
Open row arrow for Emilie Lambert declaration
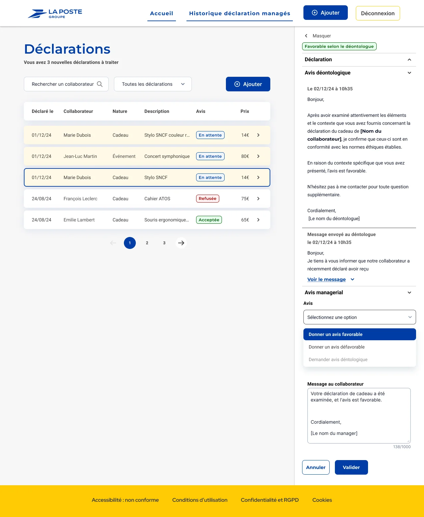click(258, 220)
